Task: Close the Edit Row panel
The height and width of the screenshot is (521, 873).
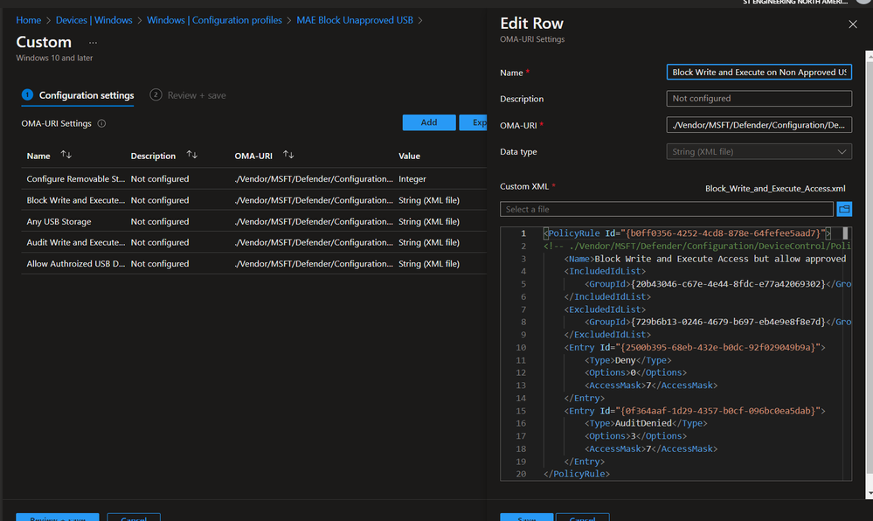Action: pos(852,24)
